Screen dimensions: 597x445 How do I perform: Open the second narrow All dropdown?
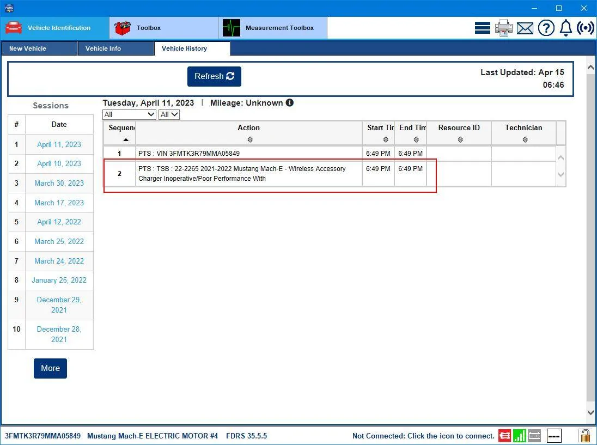coord(169,114)
